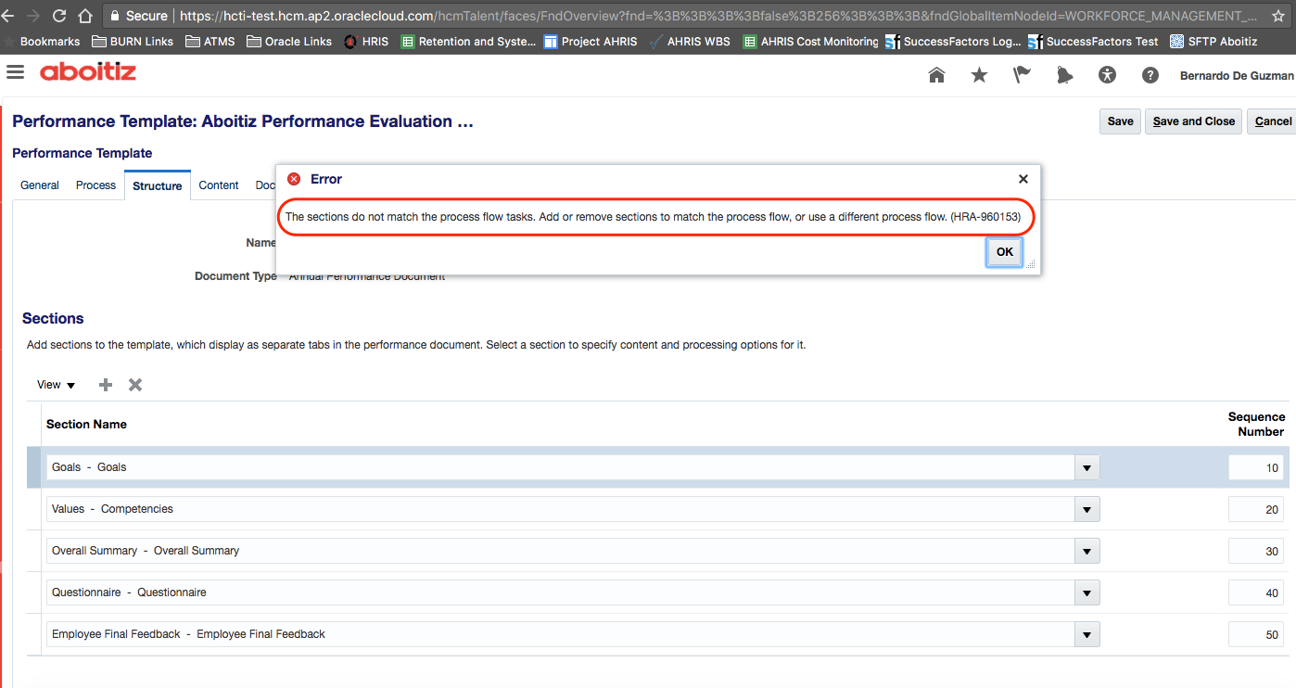Click Save and Close

tap(1194, 121)
